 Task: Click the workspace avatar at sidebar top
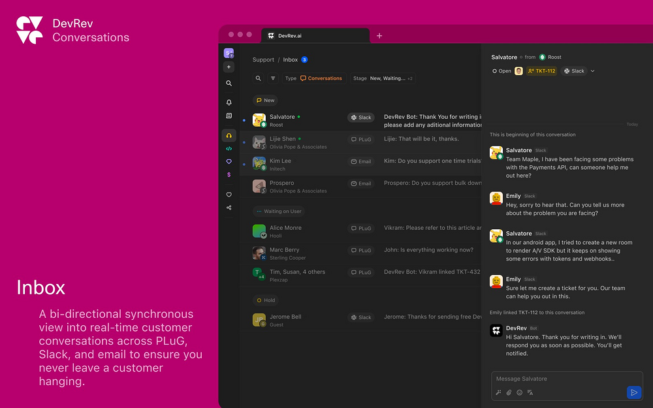pos(229,53)
